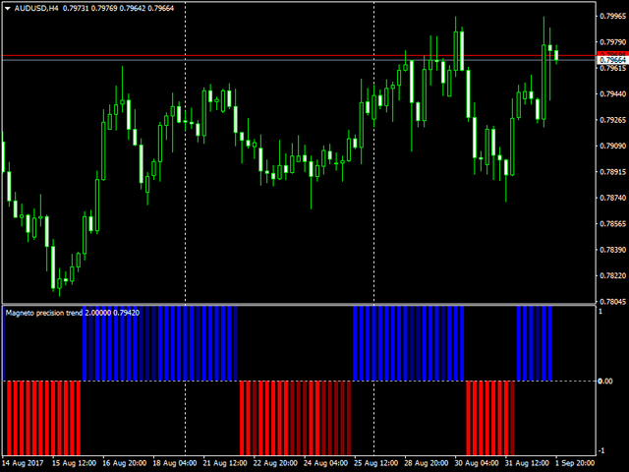The height and width of the screenshot is (472, 629).
Task: Click the 22 Aug 20:00 time label
Action: tap(275, 463)
